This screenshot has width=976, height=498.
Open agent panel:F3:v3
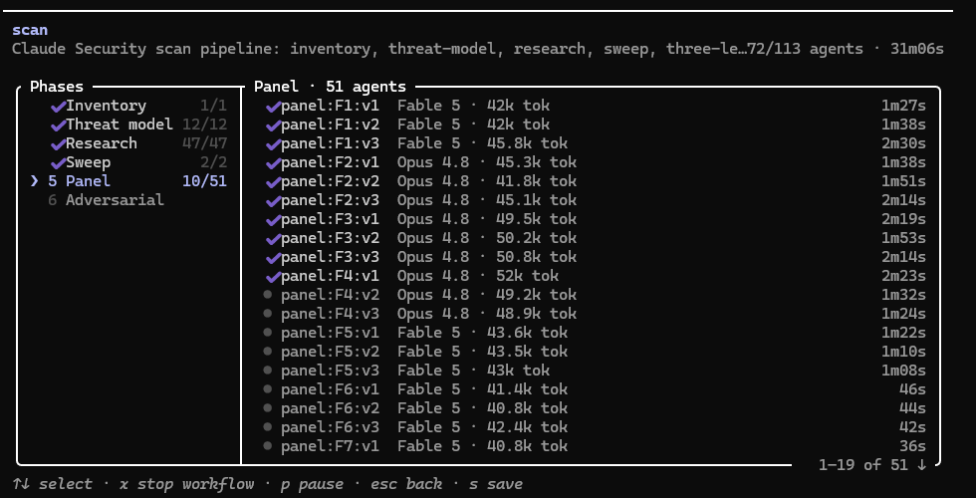[x=596, y=257]
